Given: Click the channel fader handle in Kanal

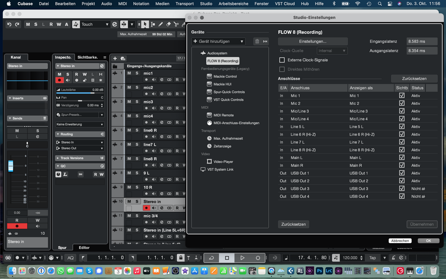Looking at the screenshot, I should tap(10, 166).
